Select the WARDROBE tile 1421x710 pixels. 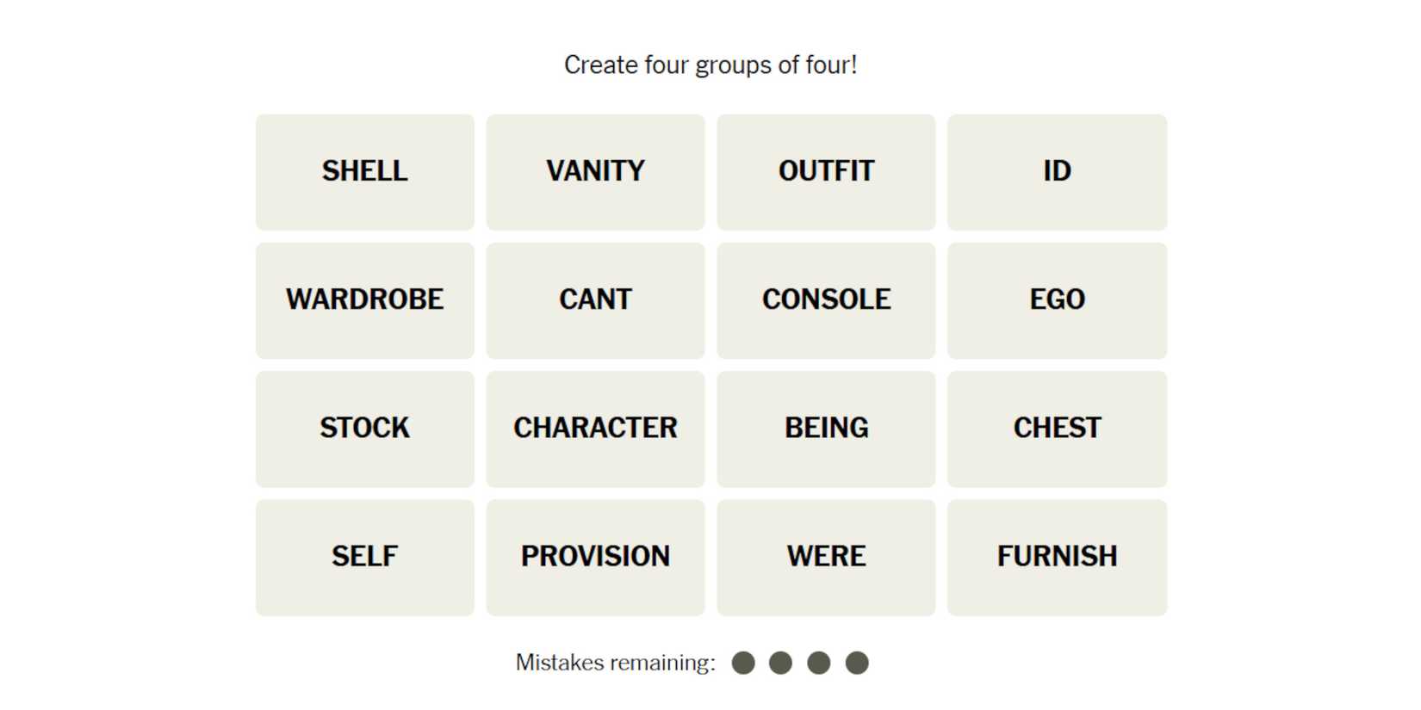pyautogui.click(x=364, y=300)
